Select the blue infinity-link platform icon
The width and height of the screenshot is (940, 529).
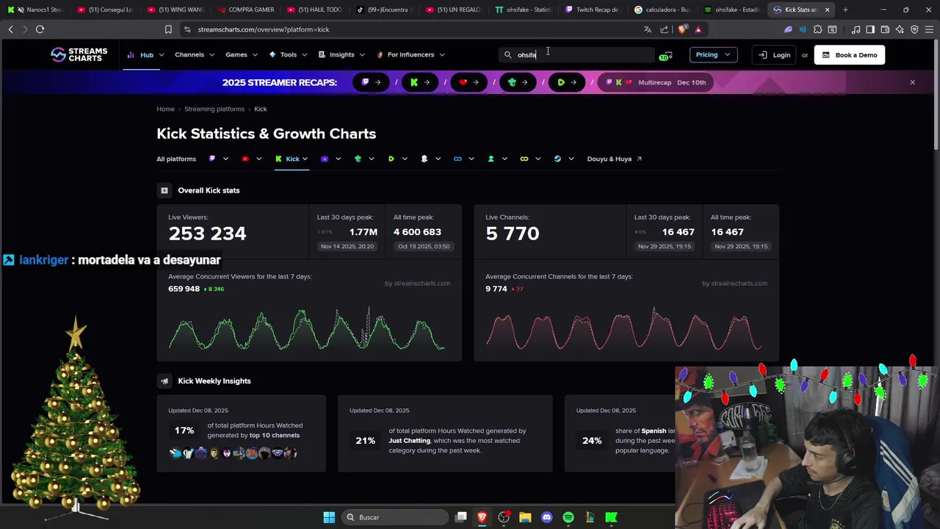pos(458,159)
